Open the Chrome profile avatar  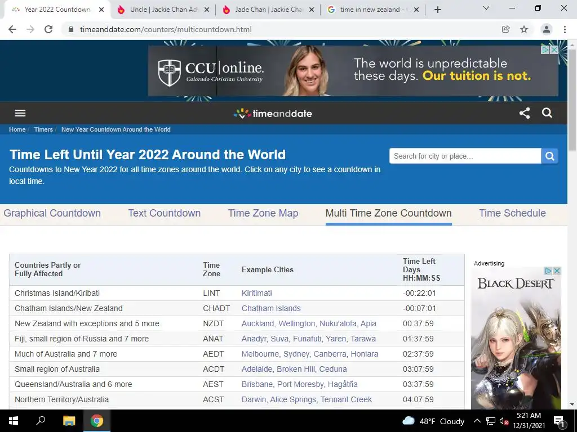tap(547, 29)
